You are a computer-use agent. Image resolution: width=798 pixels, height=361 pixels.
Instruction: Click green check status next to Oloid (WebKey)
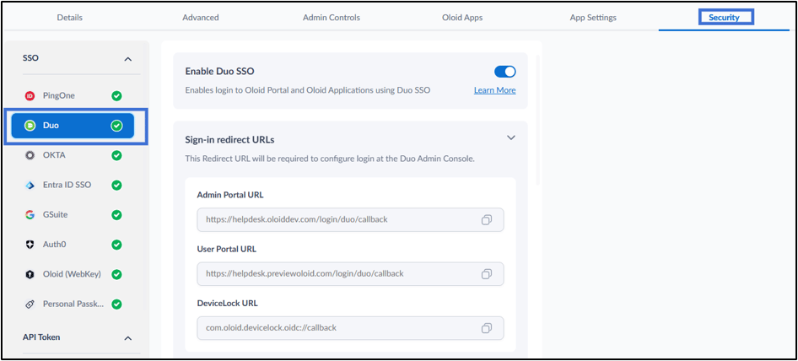pyautogui.click(x=116, y=274)
